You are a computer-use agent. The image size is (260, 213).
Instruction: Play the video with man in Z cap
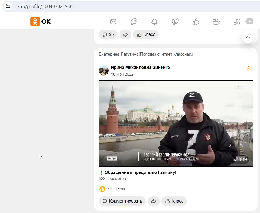click(176, 124)
